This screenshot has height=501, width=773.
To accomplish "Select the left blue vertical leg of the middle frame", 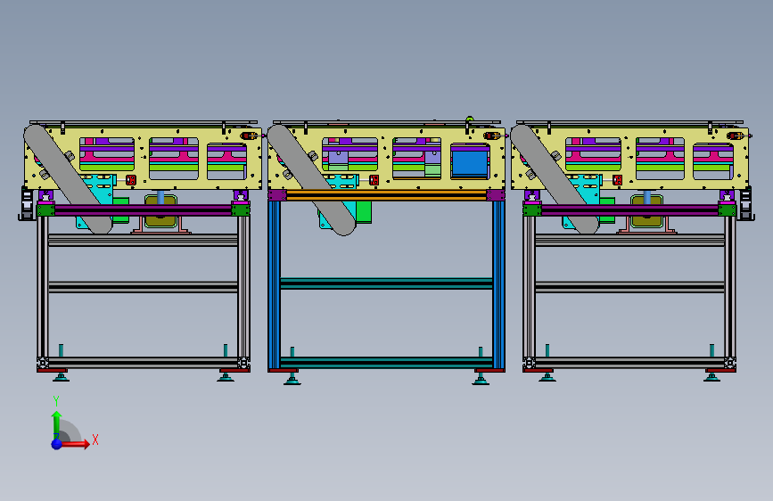I will pos(274,285).
